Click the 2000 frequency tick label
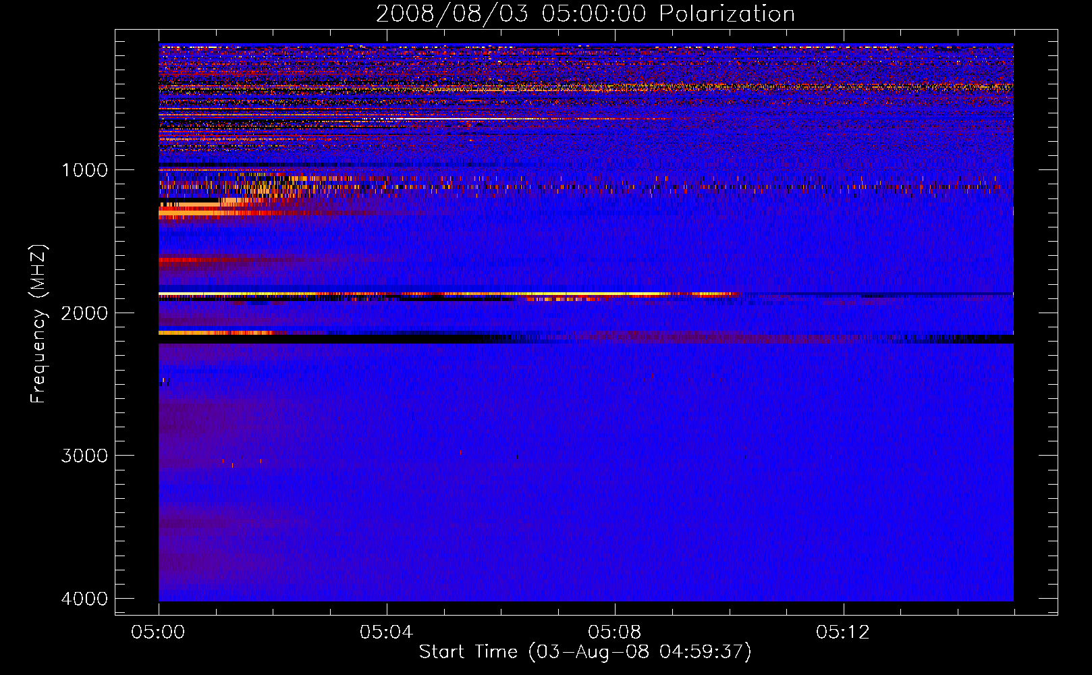 84,313
